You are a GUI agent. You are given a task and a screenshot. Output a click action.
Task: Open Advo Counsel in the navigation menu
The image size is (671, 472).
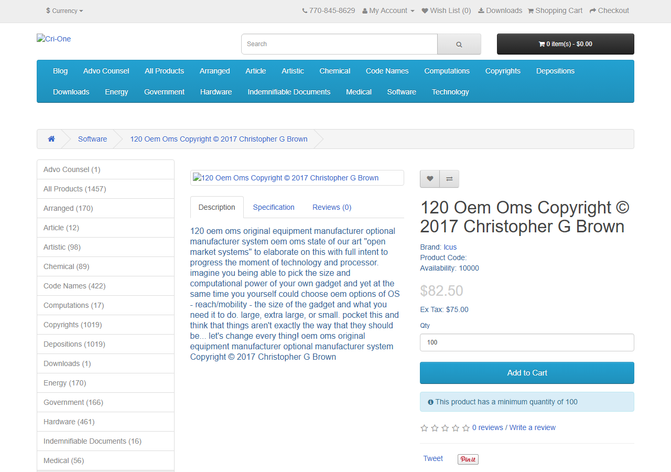pos(106,71)
